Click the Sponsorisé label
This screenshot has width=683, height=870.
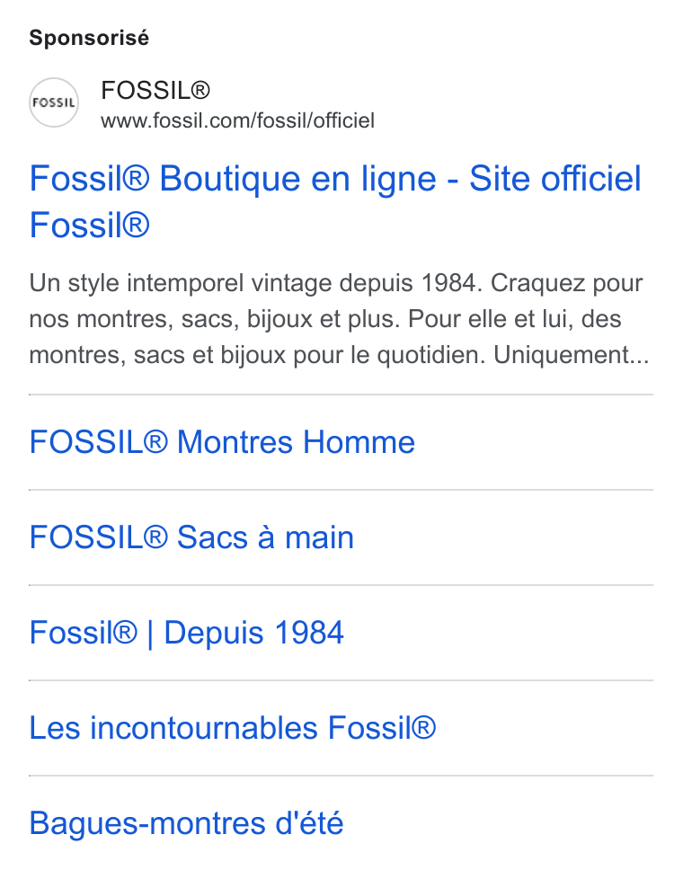coord(89,38)
